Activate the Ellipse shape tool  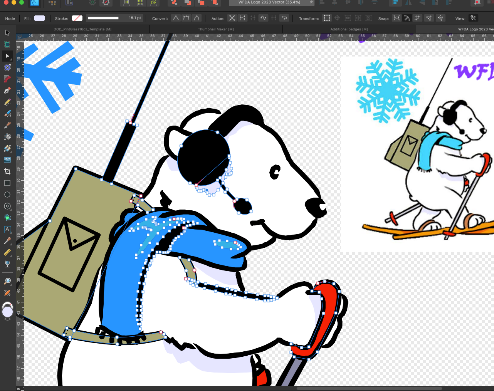click(7, 195)
